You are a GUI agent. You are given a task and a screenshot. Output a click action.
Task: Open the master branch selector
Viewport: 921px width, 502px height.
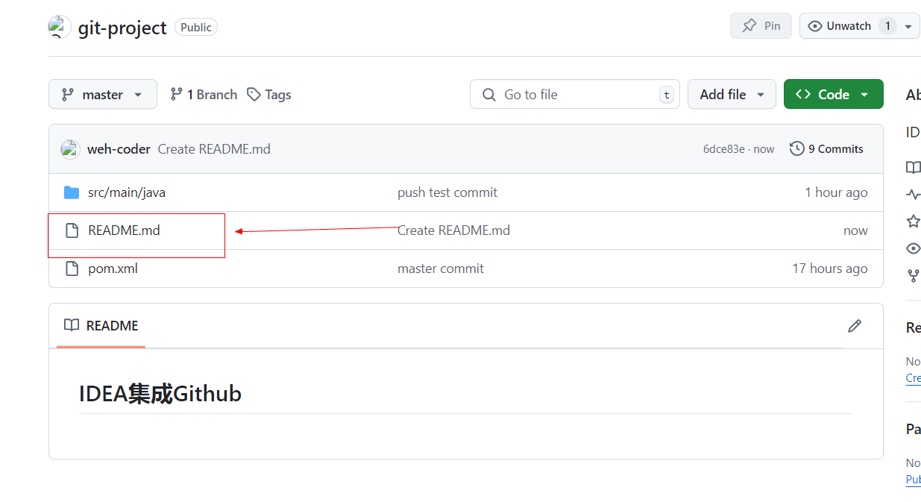click(x=103, y=95)
